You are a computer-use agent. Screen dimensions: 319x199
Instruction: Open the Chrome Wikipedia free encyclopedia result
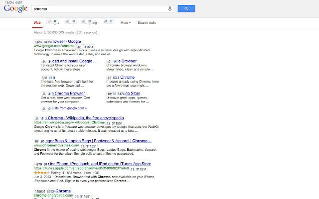(x=84, y=118)
